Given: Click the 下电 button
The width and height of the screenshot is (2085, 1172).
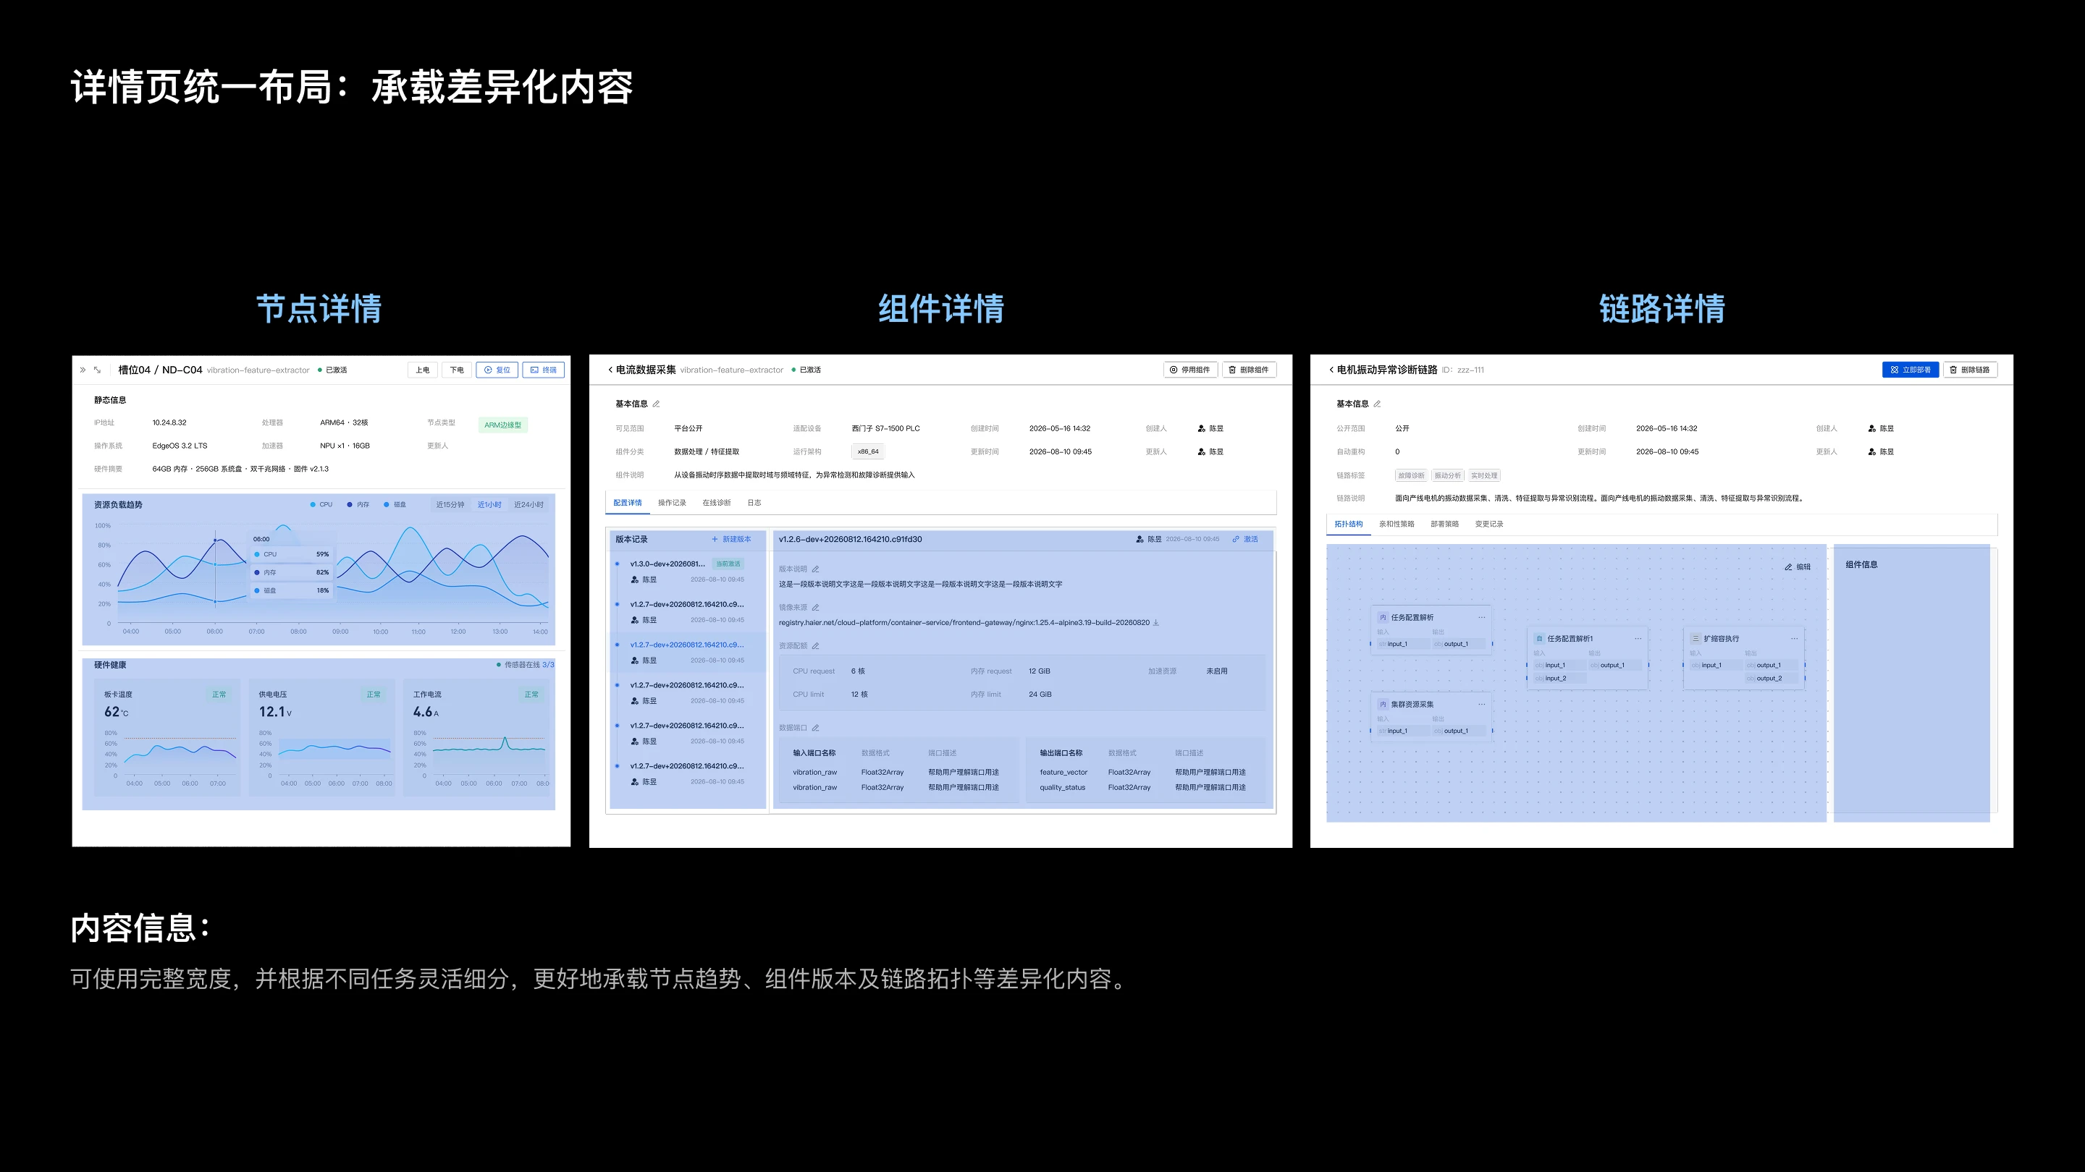Looking at the screenshot, I should pos(458,370).
